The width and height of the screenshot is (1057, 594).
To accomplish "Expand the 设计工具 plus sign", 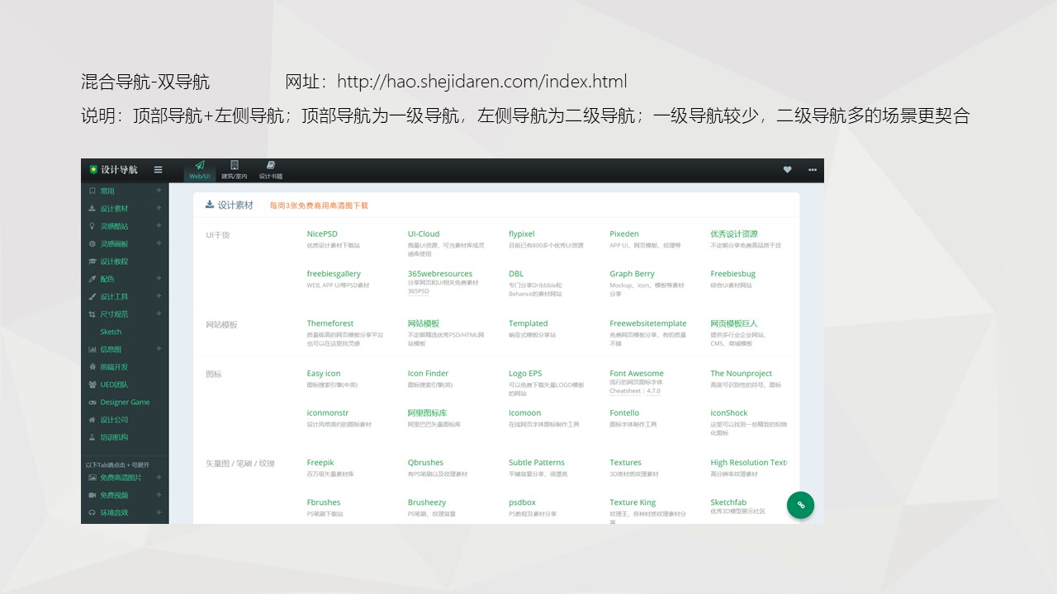I will [x=159, y=296].
